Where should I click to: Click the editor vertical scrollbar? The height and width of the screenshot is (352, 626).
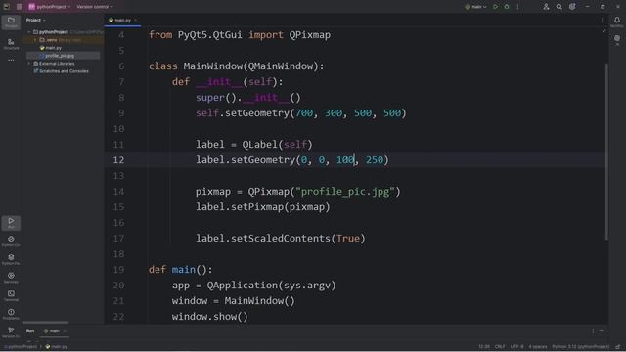point(606,152)
